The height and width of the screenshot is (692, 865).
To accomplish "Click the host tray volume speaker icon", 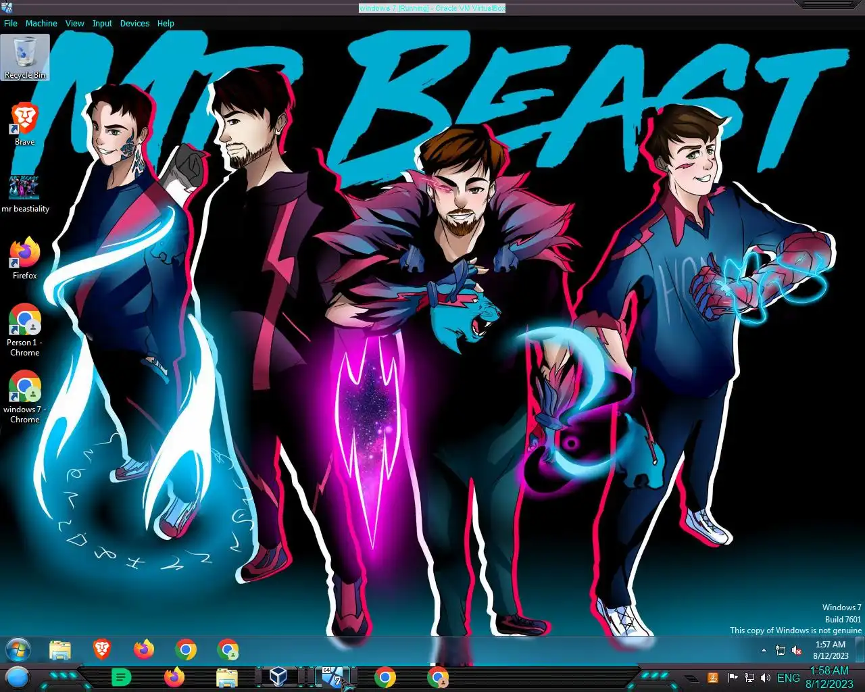I will pos(766,678).
